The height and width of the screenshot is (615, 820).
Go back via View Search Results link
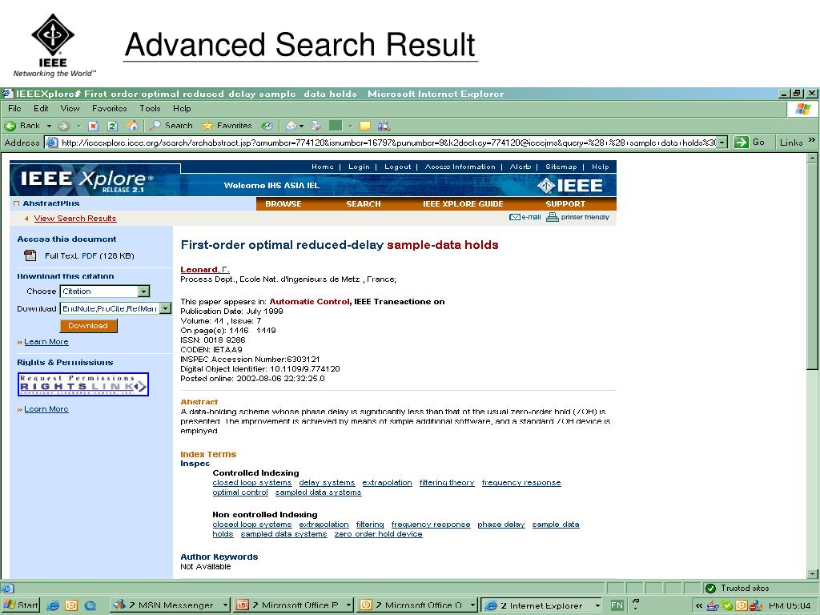[x=75, y=219]
